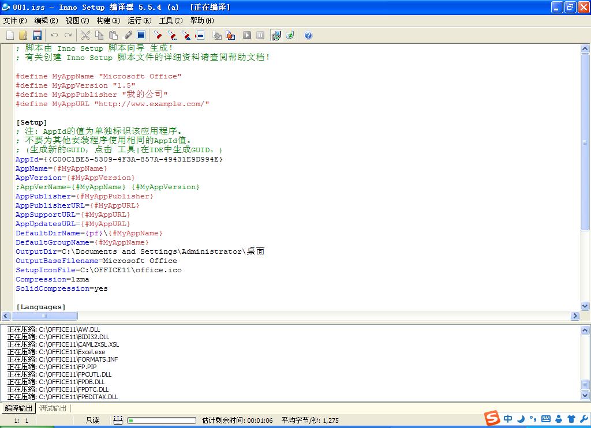Select the Target Uninstall recycle icon
This screenshot has height=428, width=591.
pyautogui.click(x=290, y=35)
